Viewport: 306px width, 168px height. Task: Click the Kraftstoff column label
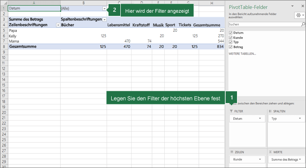(141, 25)
